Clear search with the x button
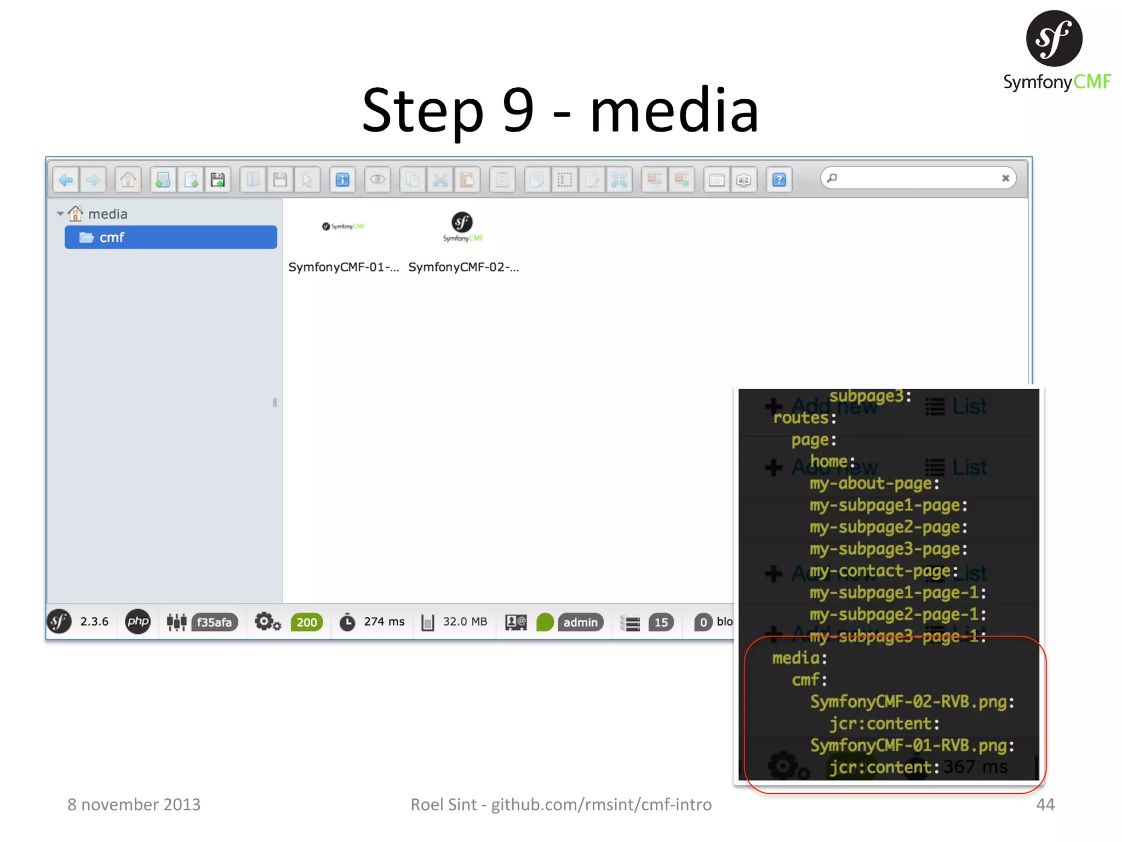Screen dimensions: 1122x842 tap(1005, 178)
